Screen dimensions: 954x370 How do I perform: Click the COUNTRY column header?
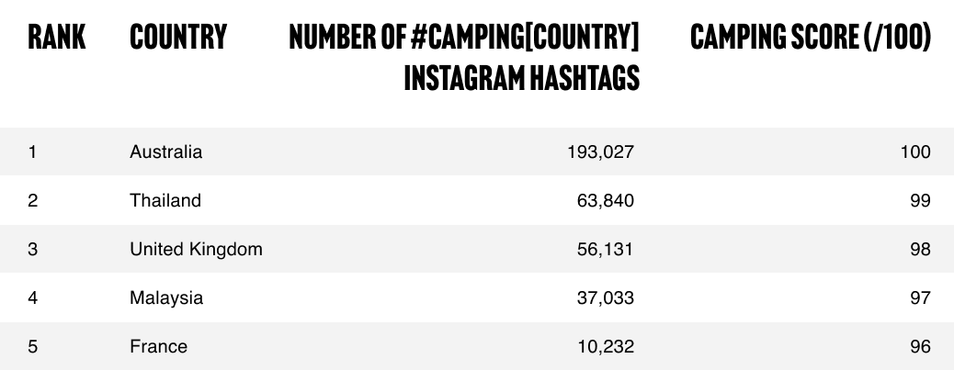[178, 37]
